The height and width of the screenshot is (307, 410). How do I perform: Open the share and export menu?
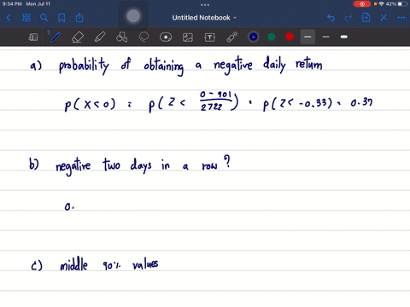(79, 18)
